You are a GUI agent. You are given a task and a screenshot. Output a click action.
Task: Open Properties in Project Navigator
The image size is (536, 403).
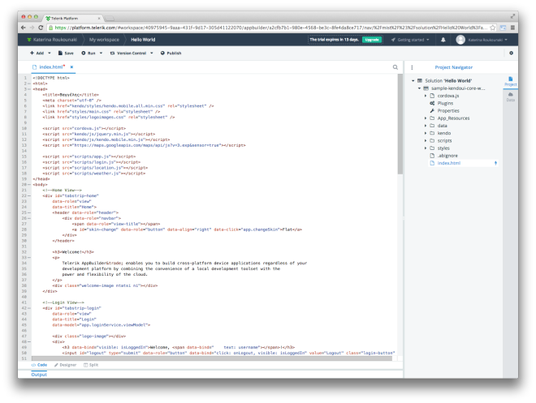(448, 110)
